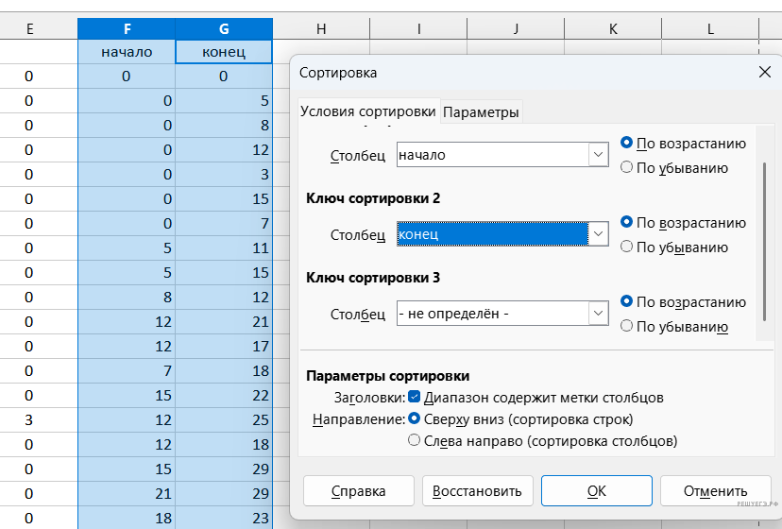Click the Восстановить button
Viewport: 782px width, 529px height.
(478, 491)
